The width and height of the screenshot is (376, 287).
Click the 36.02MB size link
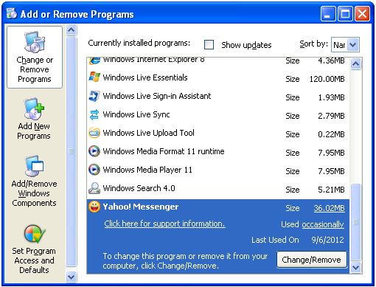point(329,208)
